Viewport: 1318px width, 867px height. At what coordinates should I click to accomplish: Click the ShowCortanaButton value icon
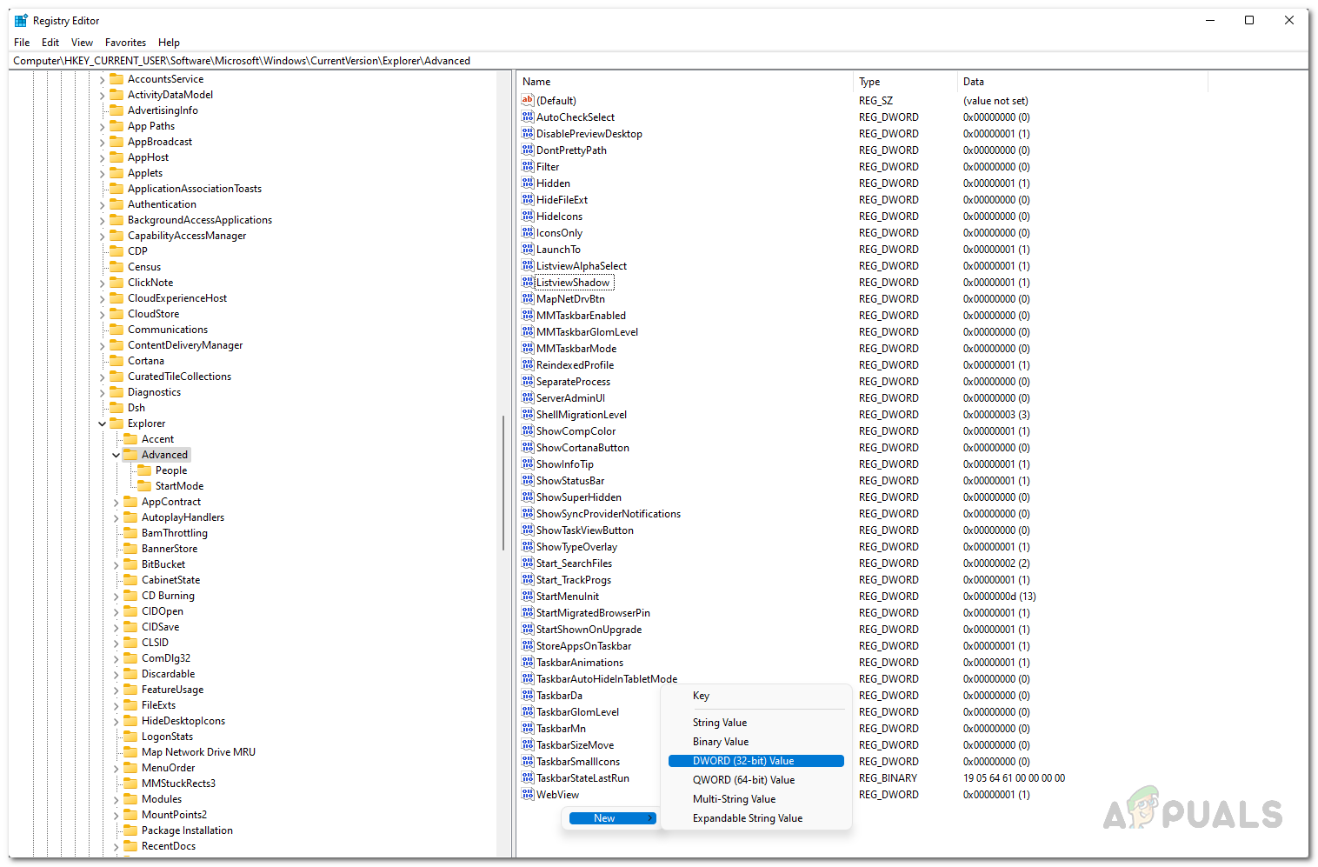[527, 447]
